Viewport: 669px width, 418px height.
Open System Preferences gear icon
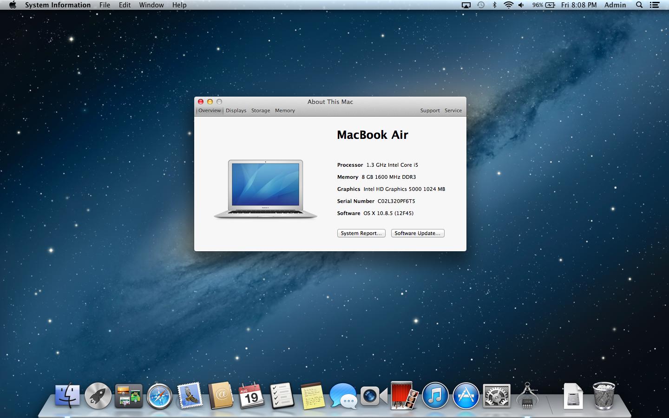pos(496,396)
